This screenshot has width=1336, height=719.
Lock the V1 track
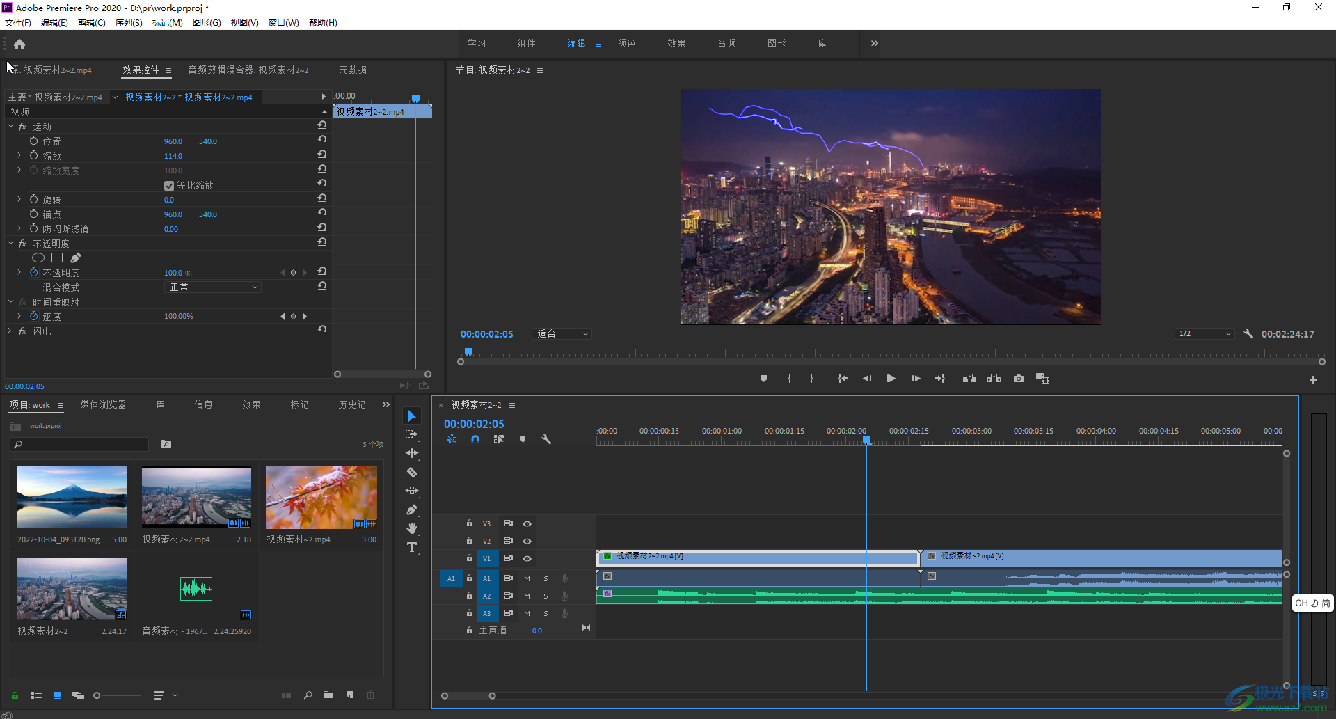click(470, 558)
